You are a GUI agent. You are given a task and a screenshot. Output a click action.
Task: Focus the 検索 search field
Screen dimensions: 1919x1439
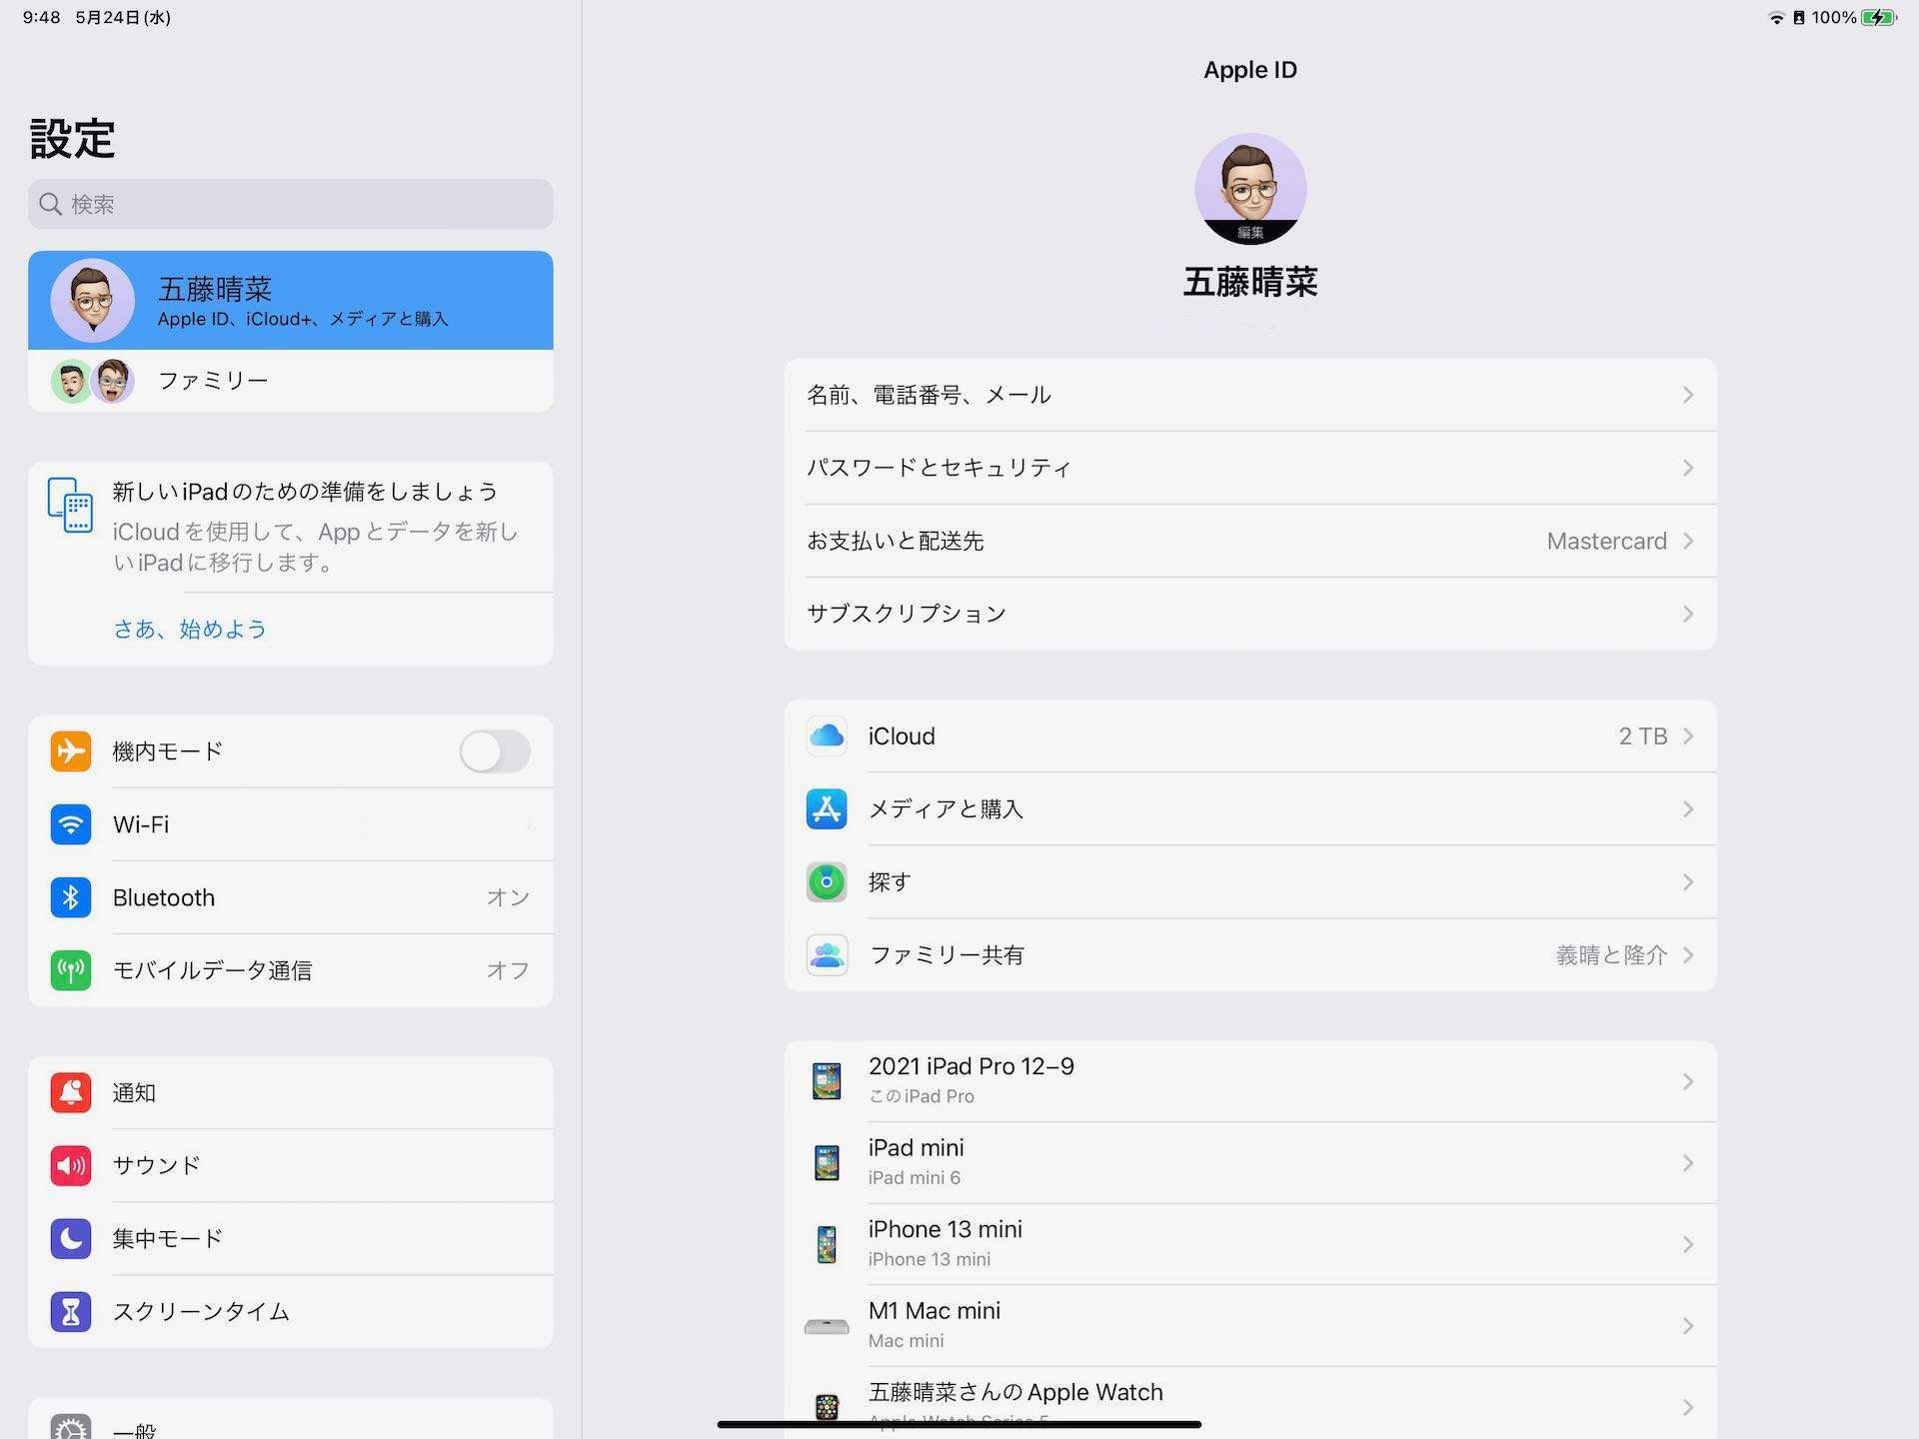[x=291, y=204]
